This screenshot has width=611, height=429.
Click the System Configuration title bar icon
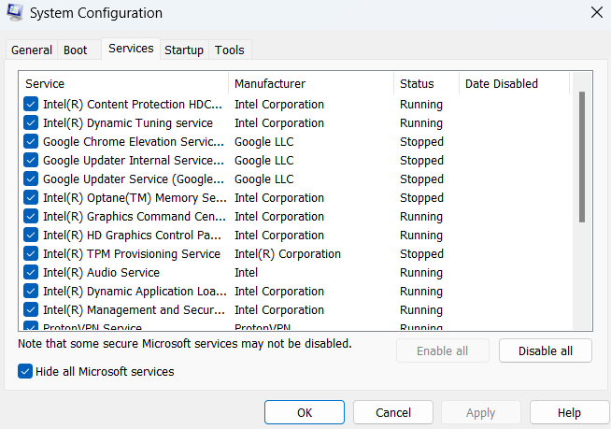point(15,12)
